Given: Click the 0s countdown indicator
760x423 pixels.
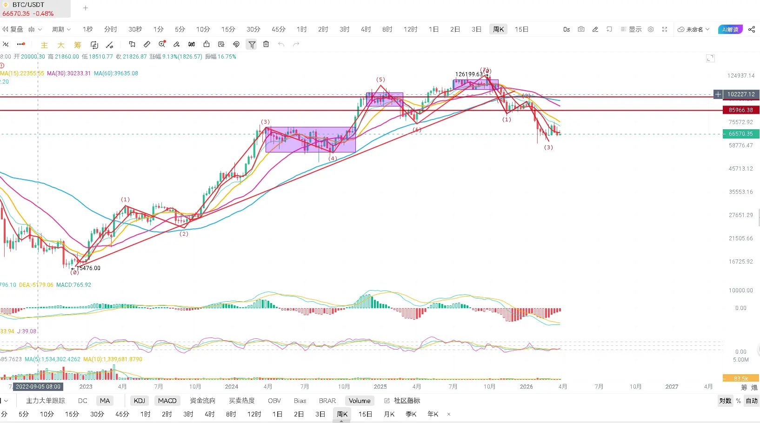Looking at the screenshot, I should click(x=567, y=29).
